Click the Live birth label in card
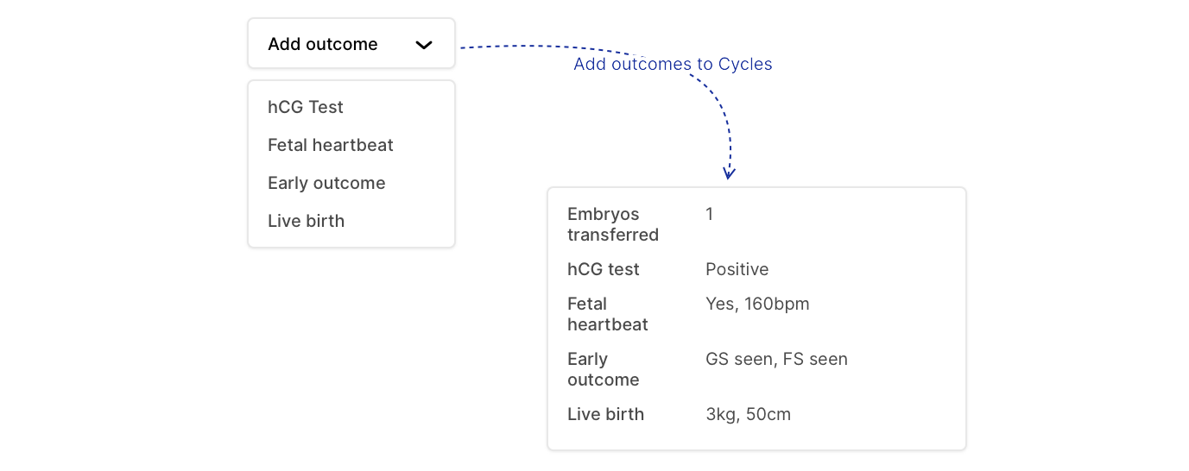This screenshot has height=471, width=1189. (x=605, y=414)
